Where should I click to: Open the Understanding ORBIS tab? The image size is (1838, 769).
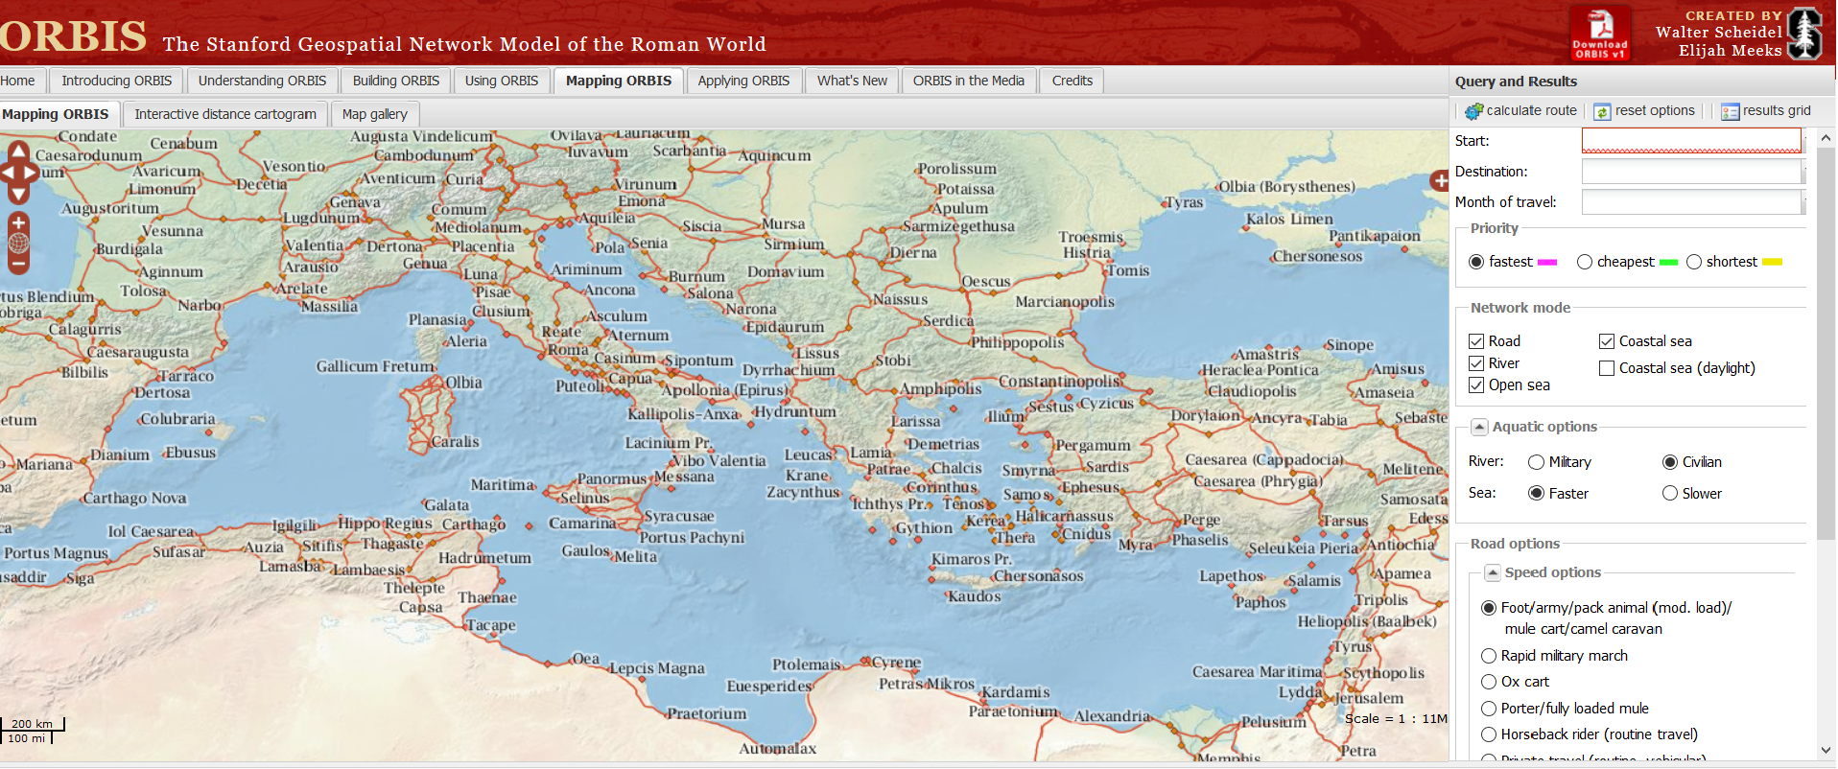click(262, 81)
